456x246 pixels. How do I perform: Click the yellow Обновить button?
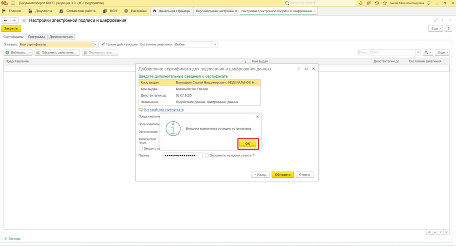pos(283,175)
